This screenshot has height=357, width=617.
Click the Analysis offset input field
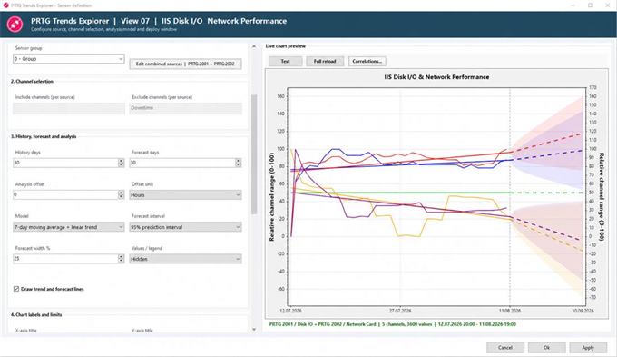coord(65,194)
